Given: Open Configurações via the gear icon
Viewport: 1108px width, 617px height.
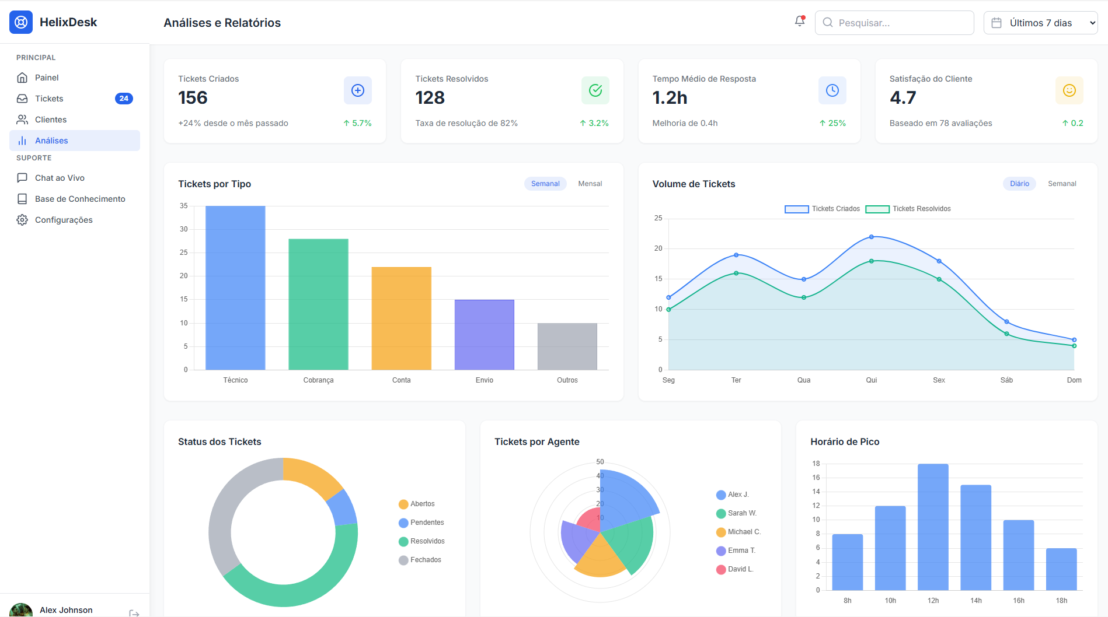Looking at the screenshot, I should tap(22, 219).
